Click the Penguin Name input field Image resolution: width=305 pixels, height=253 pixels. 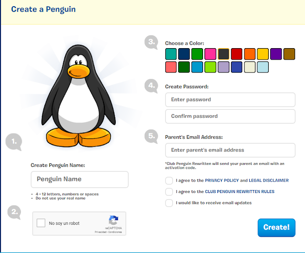(80, 179)
